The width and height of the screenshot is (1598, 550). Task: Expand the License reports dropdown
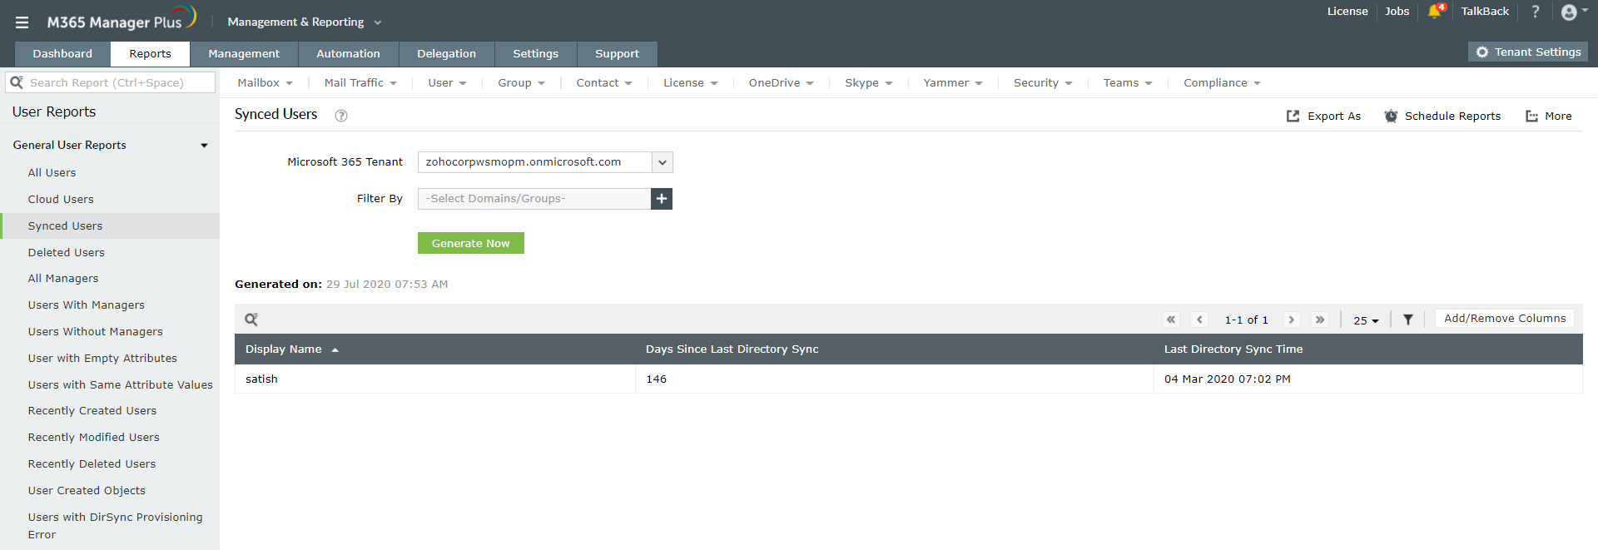[x=690, y=83]
